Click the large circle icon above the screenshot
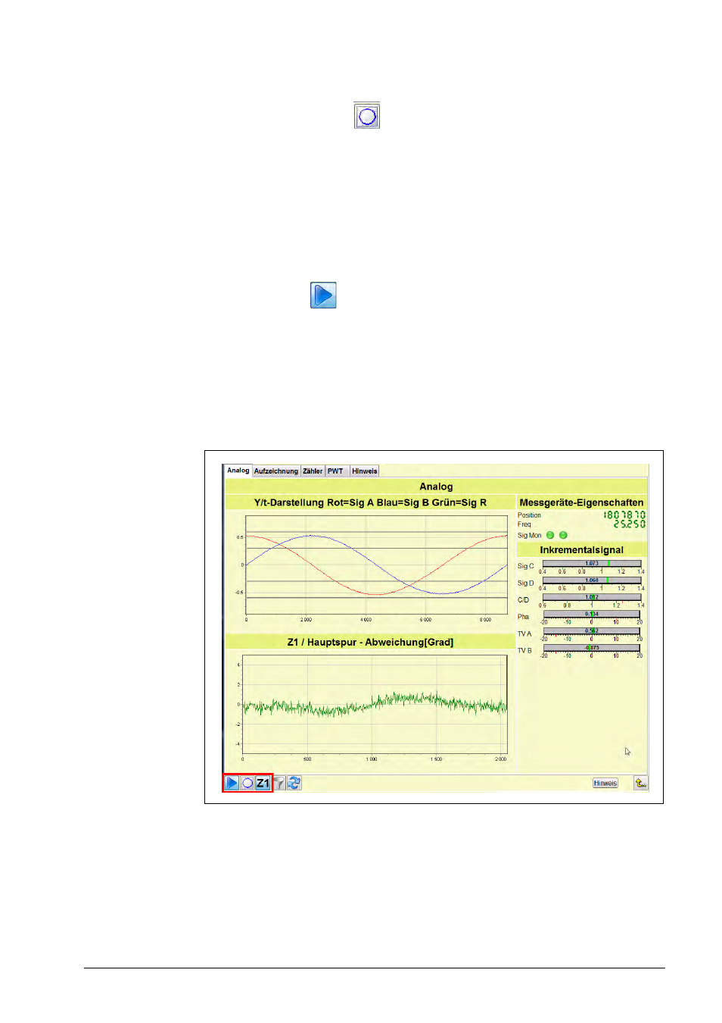The height and width of the screenshot is (1023, 722). 367,116
